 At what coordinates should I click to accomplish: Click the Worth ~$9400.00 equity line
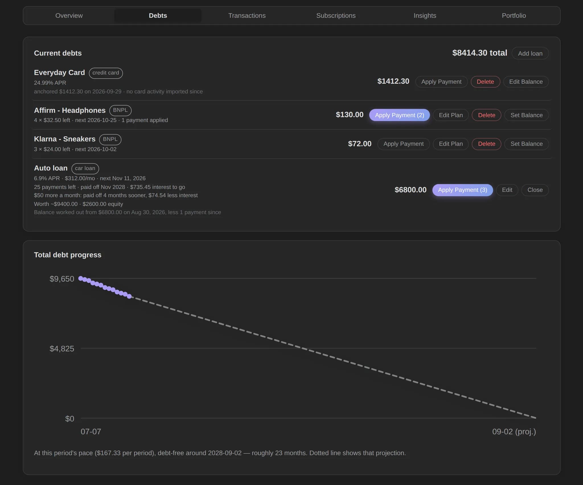tap(78, 204)
